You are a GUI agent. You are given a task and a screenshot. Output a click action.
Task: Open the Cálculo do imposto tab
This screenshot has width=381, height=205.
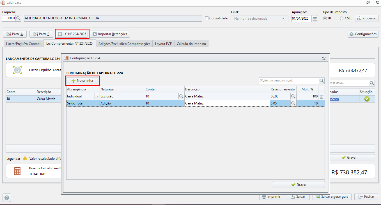[x=191, y=44]
